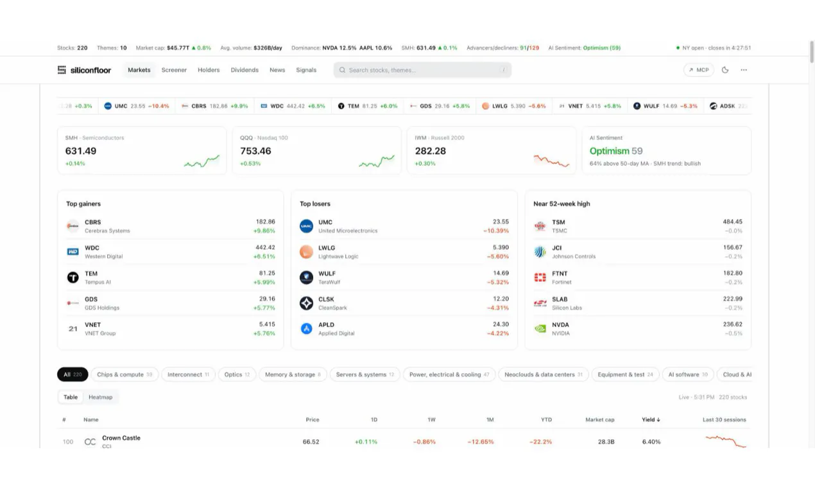Open the Crown Castle stock row link
815x488 pixels.
point(404,442)
